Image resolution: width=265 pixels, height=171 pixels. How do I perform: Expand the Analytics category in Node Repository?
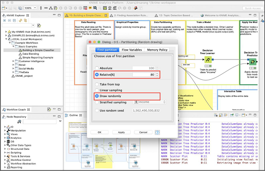coord(5,138)
